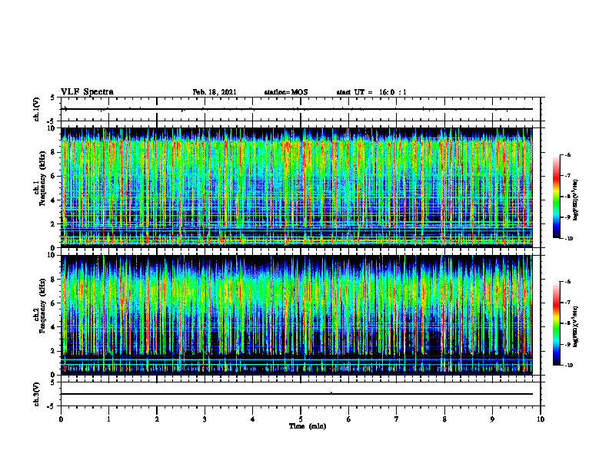Click the "2" frequency tick on ch.2 axis
The width and height of the screenshot is (609, 470).
(x=54, y=351)
